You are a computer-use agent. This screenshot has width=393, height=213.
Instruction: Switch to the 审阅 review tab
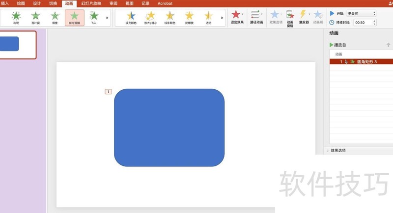point(113,3)
